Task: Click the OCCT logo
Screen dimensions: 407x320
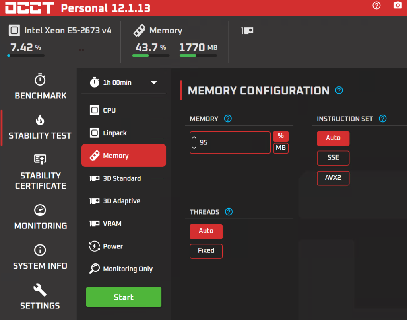Action: pyautogui.click(x=29, y=8)
